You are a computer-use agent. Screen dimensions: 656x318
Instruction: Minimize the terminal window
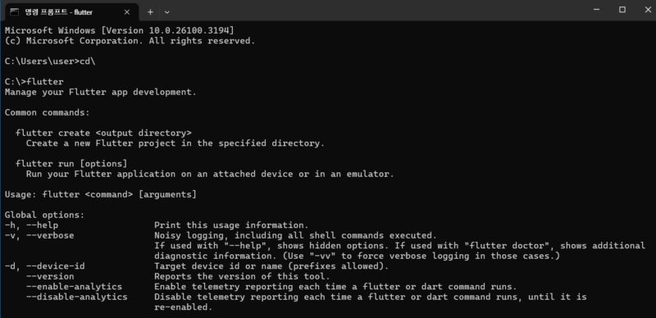(x=597, y=10)
